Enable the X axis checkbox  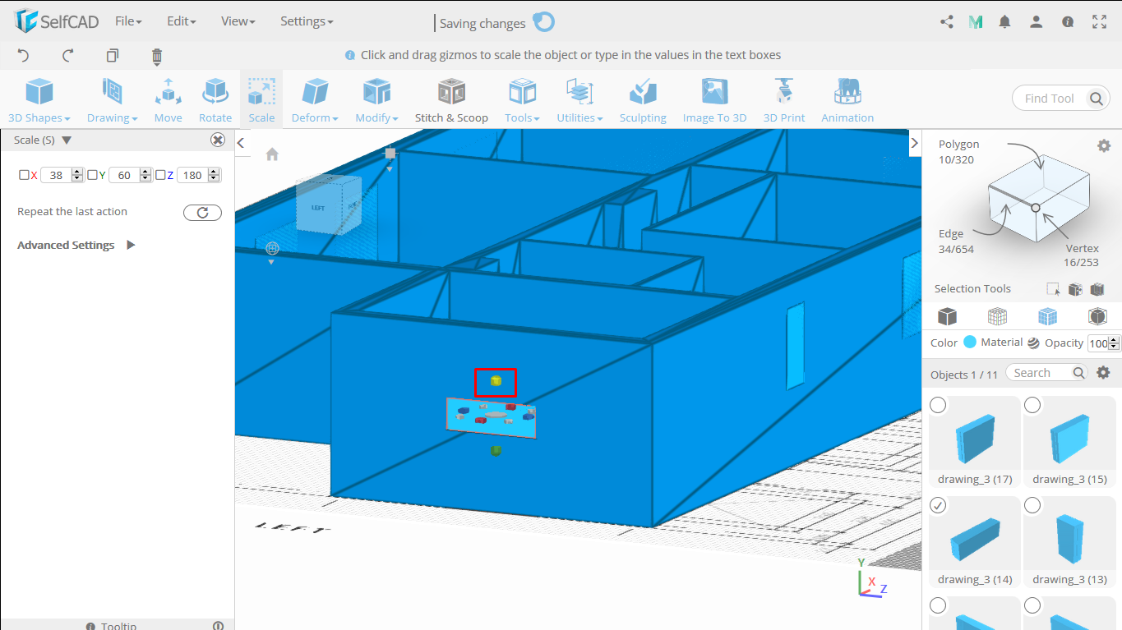coord(24,175)
